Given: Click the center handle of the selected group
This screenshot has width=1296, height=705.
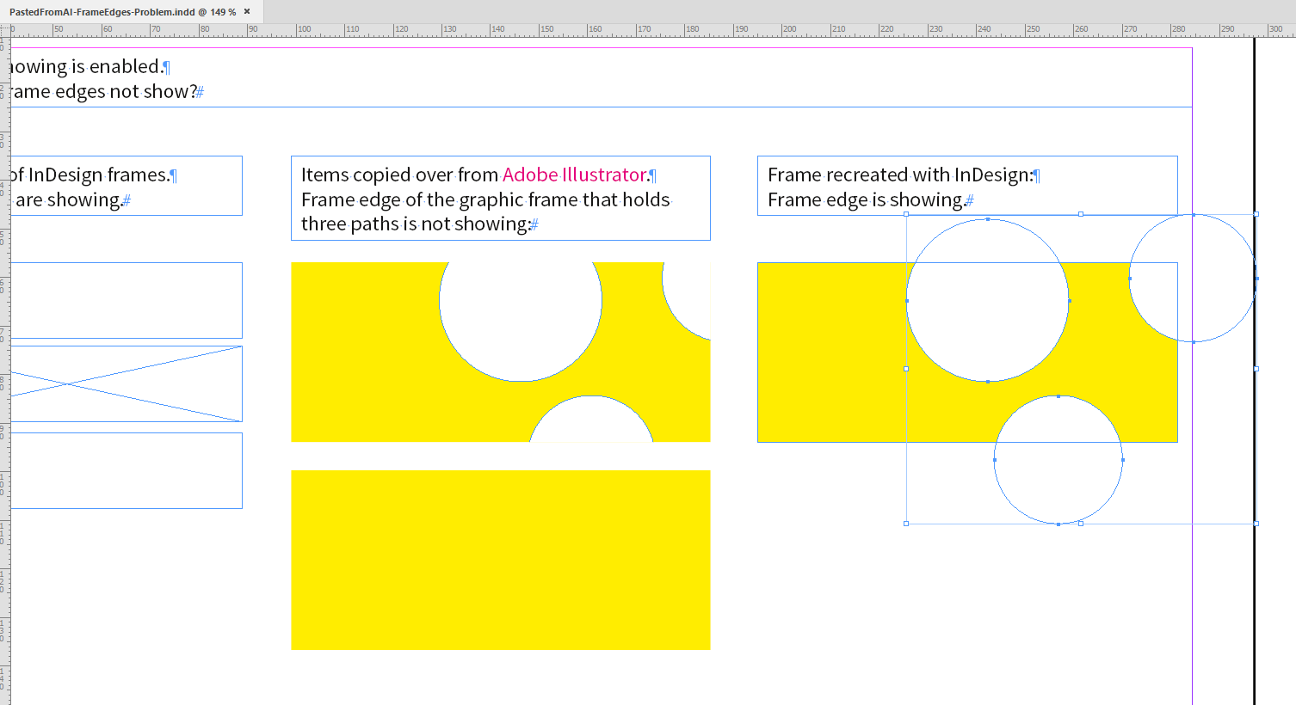Looking at the screenshot, I should (x=1082, y=369).
